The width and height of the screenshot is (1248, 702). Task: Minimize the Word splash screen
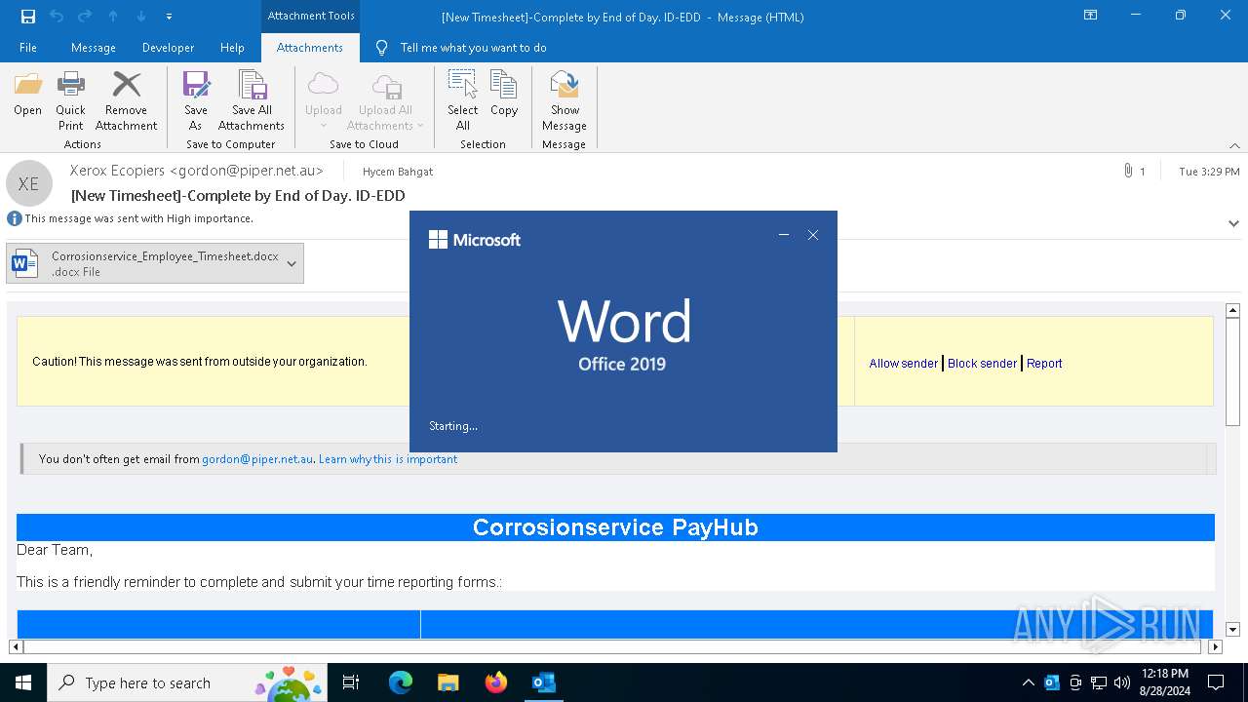tap(783, 235)
